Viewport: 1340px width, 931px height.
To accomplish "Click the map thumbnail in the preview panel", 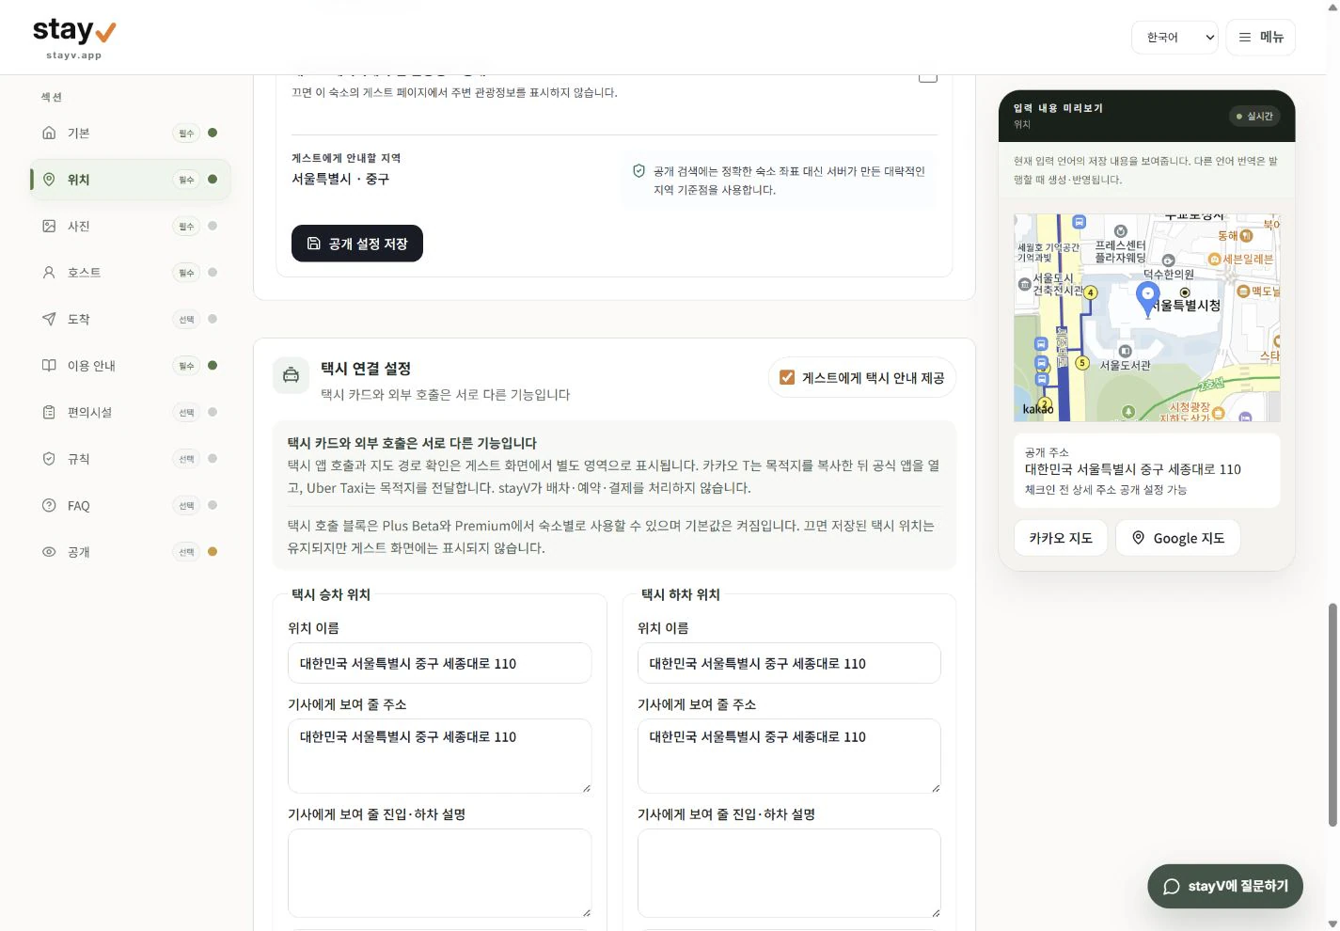I will click(1147, 318).
